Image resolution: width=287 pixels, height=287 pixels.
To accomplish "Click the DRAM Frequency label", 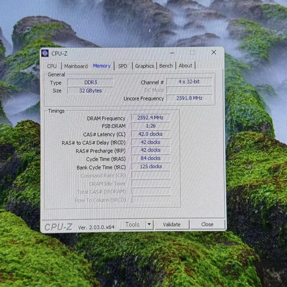I will pyautogui.click(x=106, y=118).
